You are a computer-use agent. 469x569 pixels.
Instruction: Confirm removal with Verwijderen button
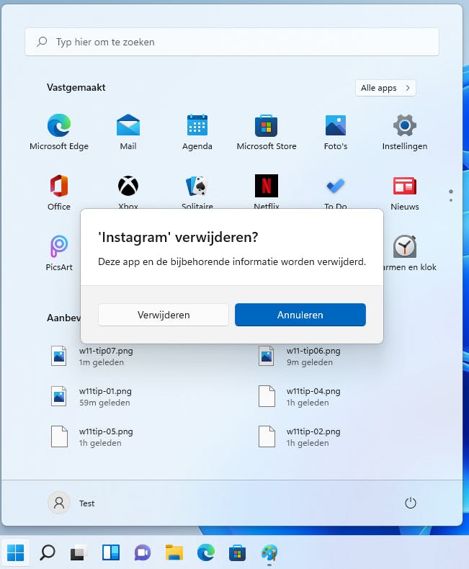click(164, 315)
